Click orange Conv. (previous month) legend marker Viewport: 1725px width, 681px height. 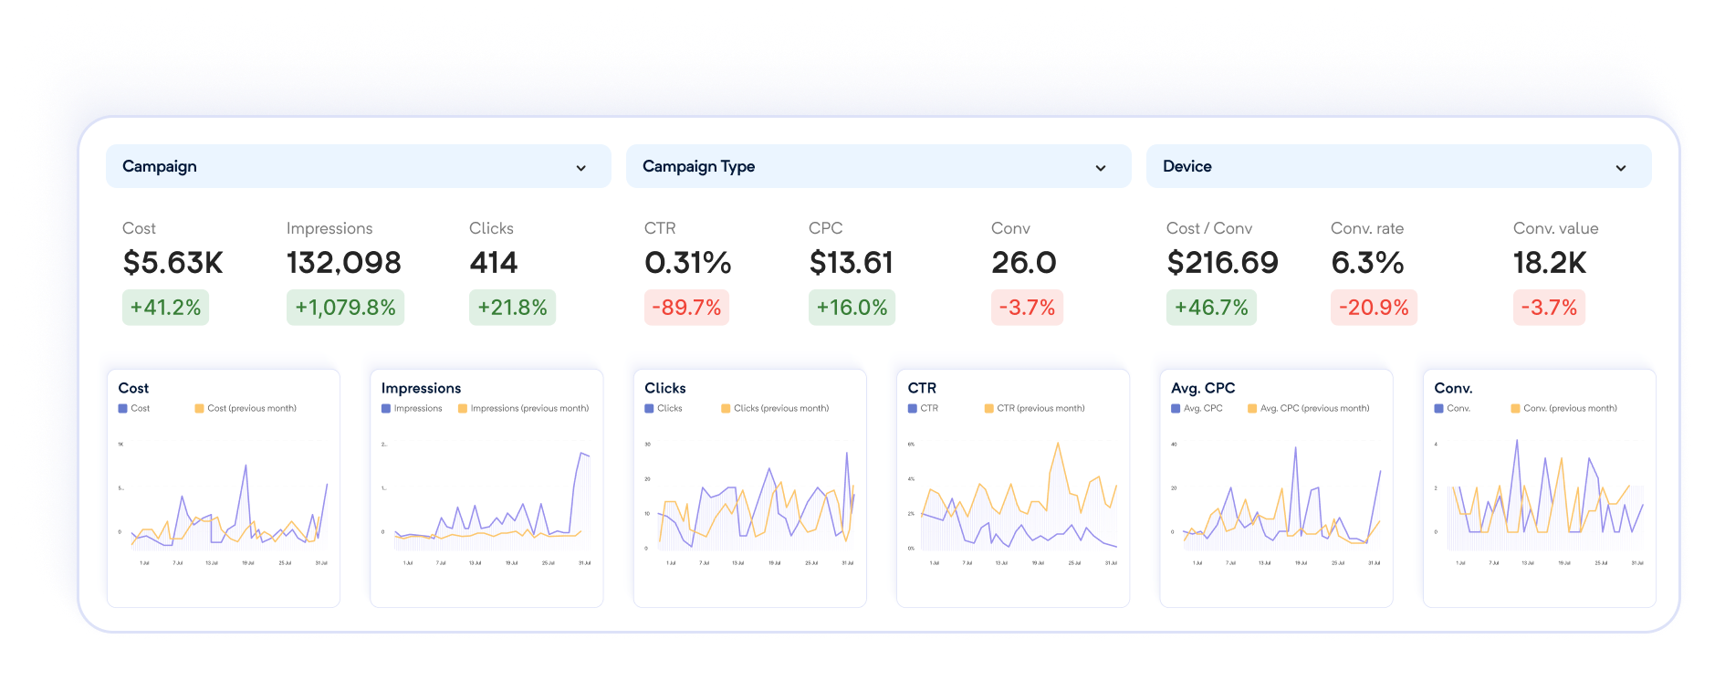tap(1515, 409)
